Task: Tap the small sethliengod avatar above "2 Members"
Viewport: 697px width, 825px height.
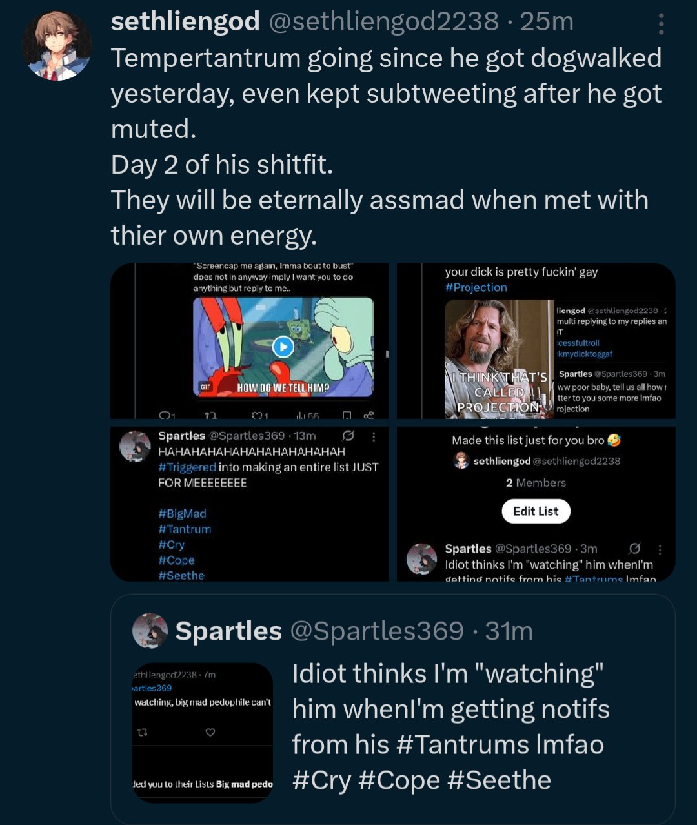Action: [461, 460]
